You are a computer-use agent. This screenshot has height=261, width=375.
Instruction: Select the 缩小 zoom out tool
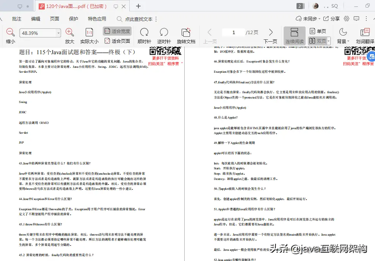9,36
